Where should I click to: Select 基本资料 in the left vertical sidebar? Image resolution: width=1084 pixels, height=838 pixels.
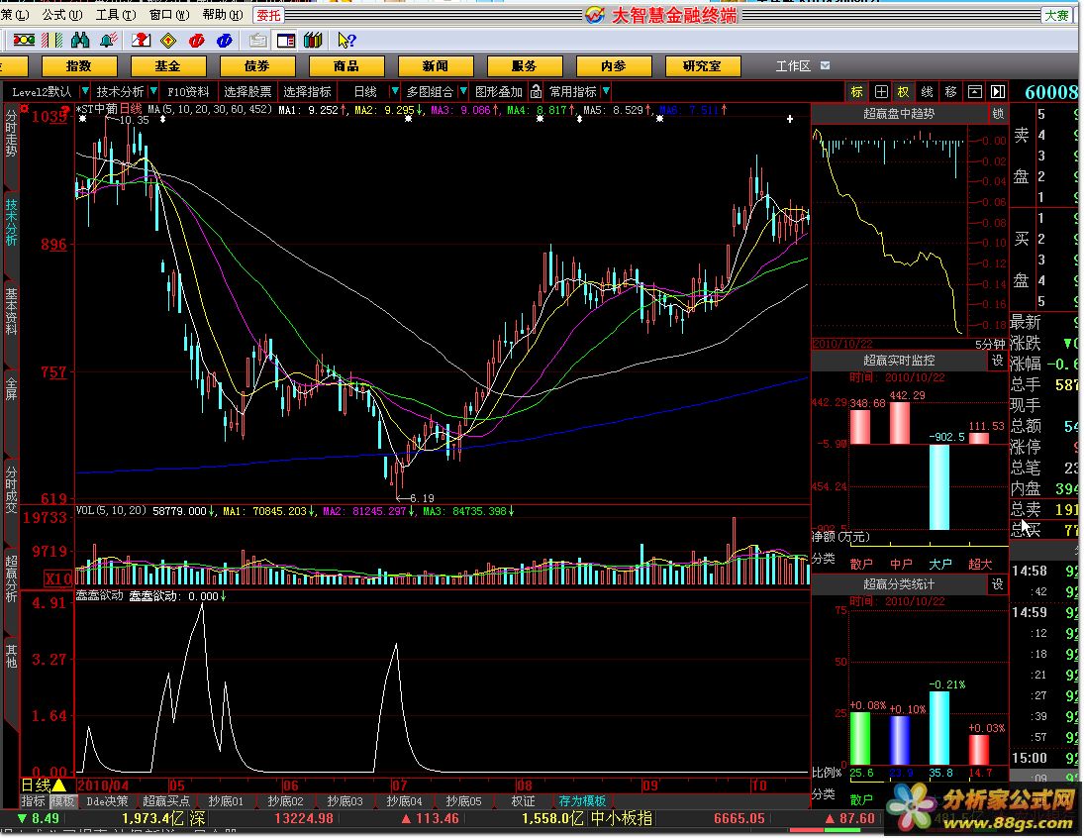pyautogui.click(x=11, y=311)
